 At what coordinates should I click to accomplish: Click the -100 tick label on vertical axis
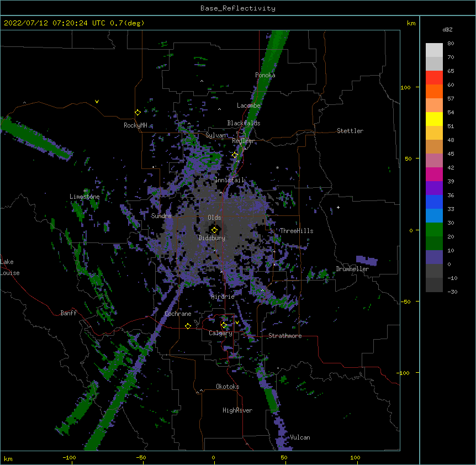point(404,373)
